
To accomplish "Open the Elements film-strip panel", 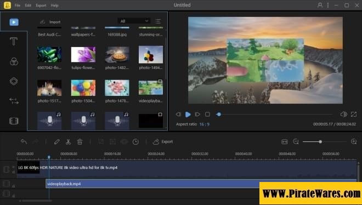I will click(x=14, y=121).
